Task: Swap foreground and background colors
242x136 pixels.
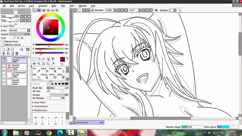Action: click(x=67, y=59)
